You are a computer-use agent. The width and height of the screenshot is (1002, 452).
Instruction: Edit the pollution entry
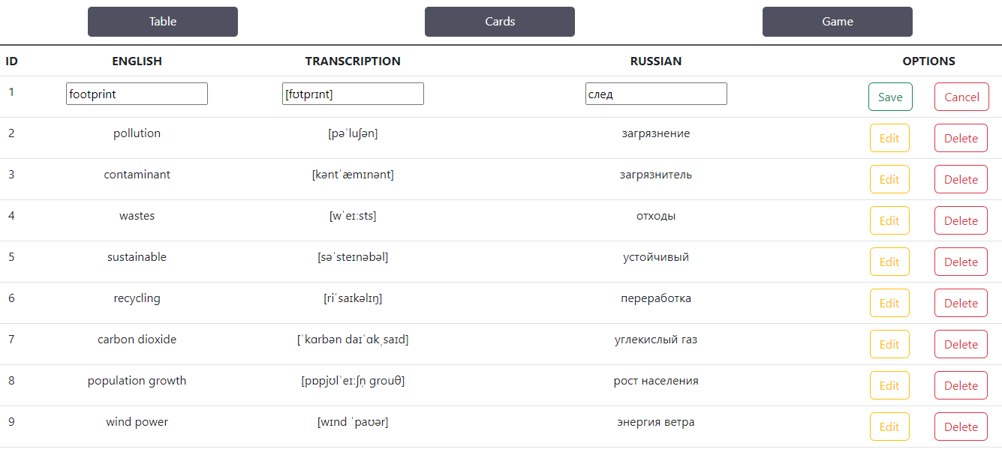[889, 137]
